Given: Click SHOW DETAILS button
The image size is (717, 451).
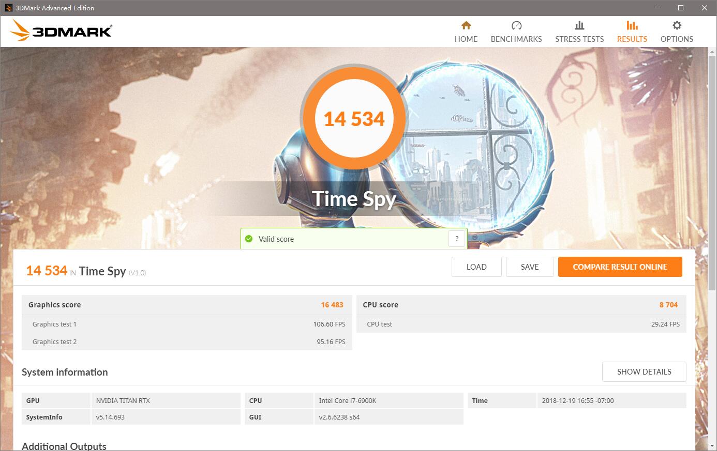Looking at the screenshot, I should coord(644,371).
